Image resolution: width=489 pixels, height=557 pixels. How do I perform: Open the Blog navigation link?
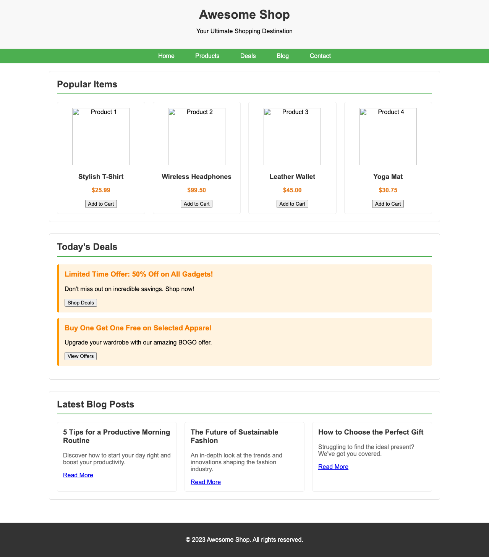click(x=283, y=56)
